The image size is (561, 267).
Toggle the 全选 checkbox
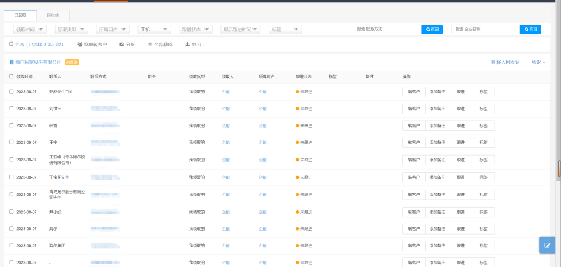[11, 44]
